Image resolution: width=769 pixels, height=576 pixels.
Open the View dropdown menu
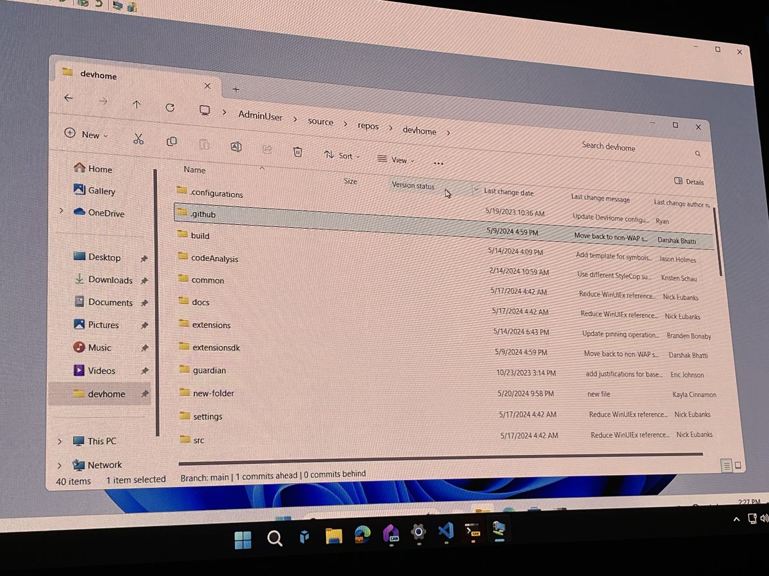395,159
